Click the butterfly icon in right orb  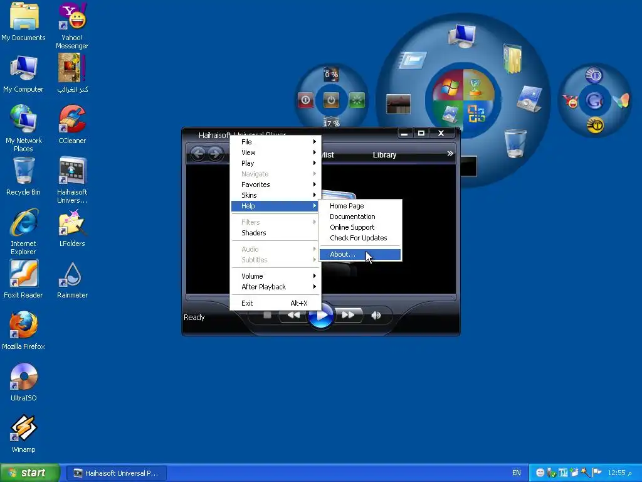621,101
